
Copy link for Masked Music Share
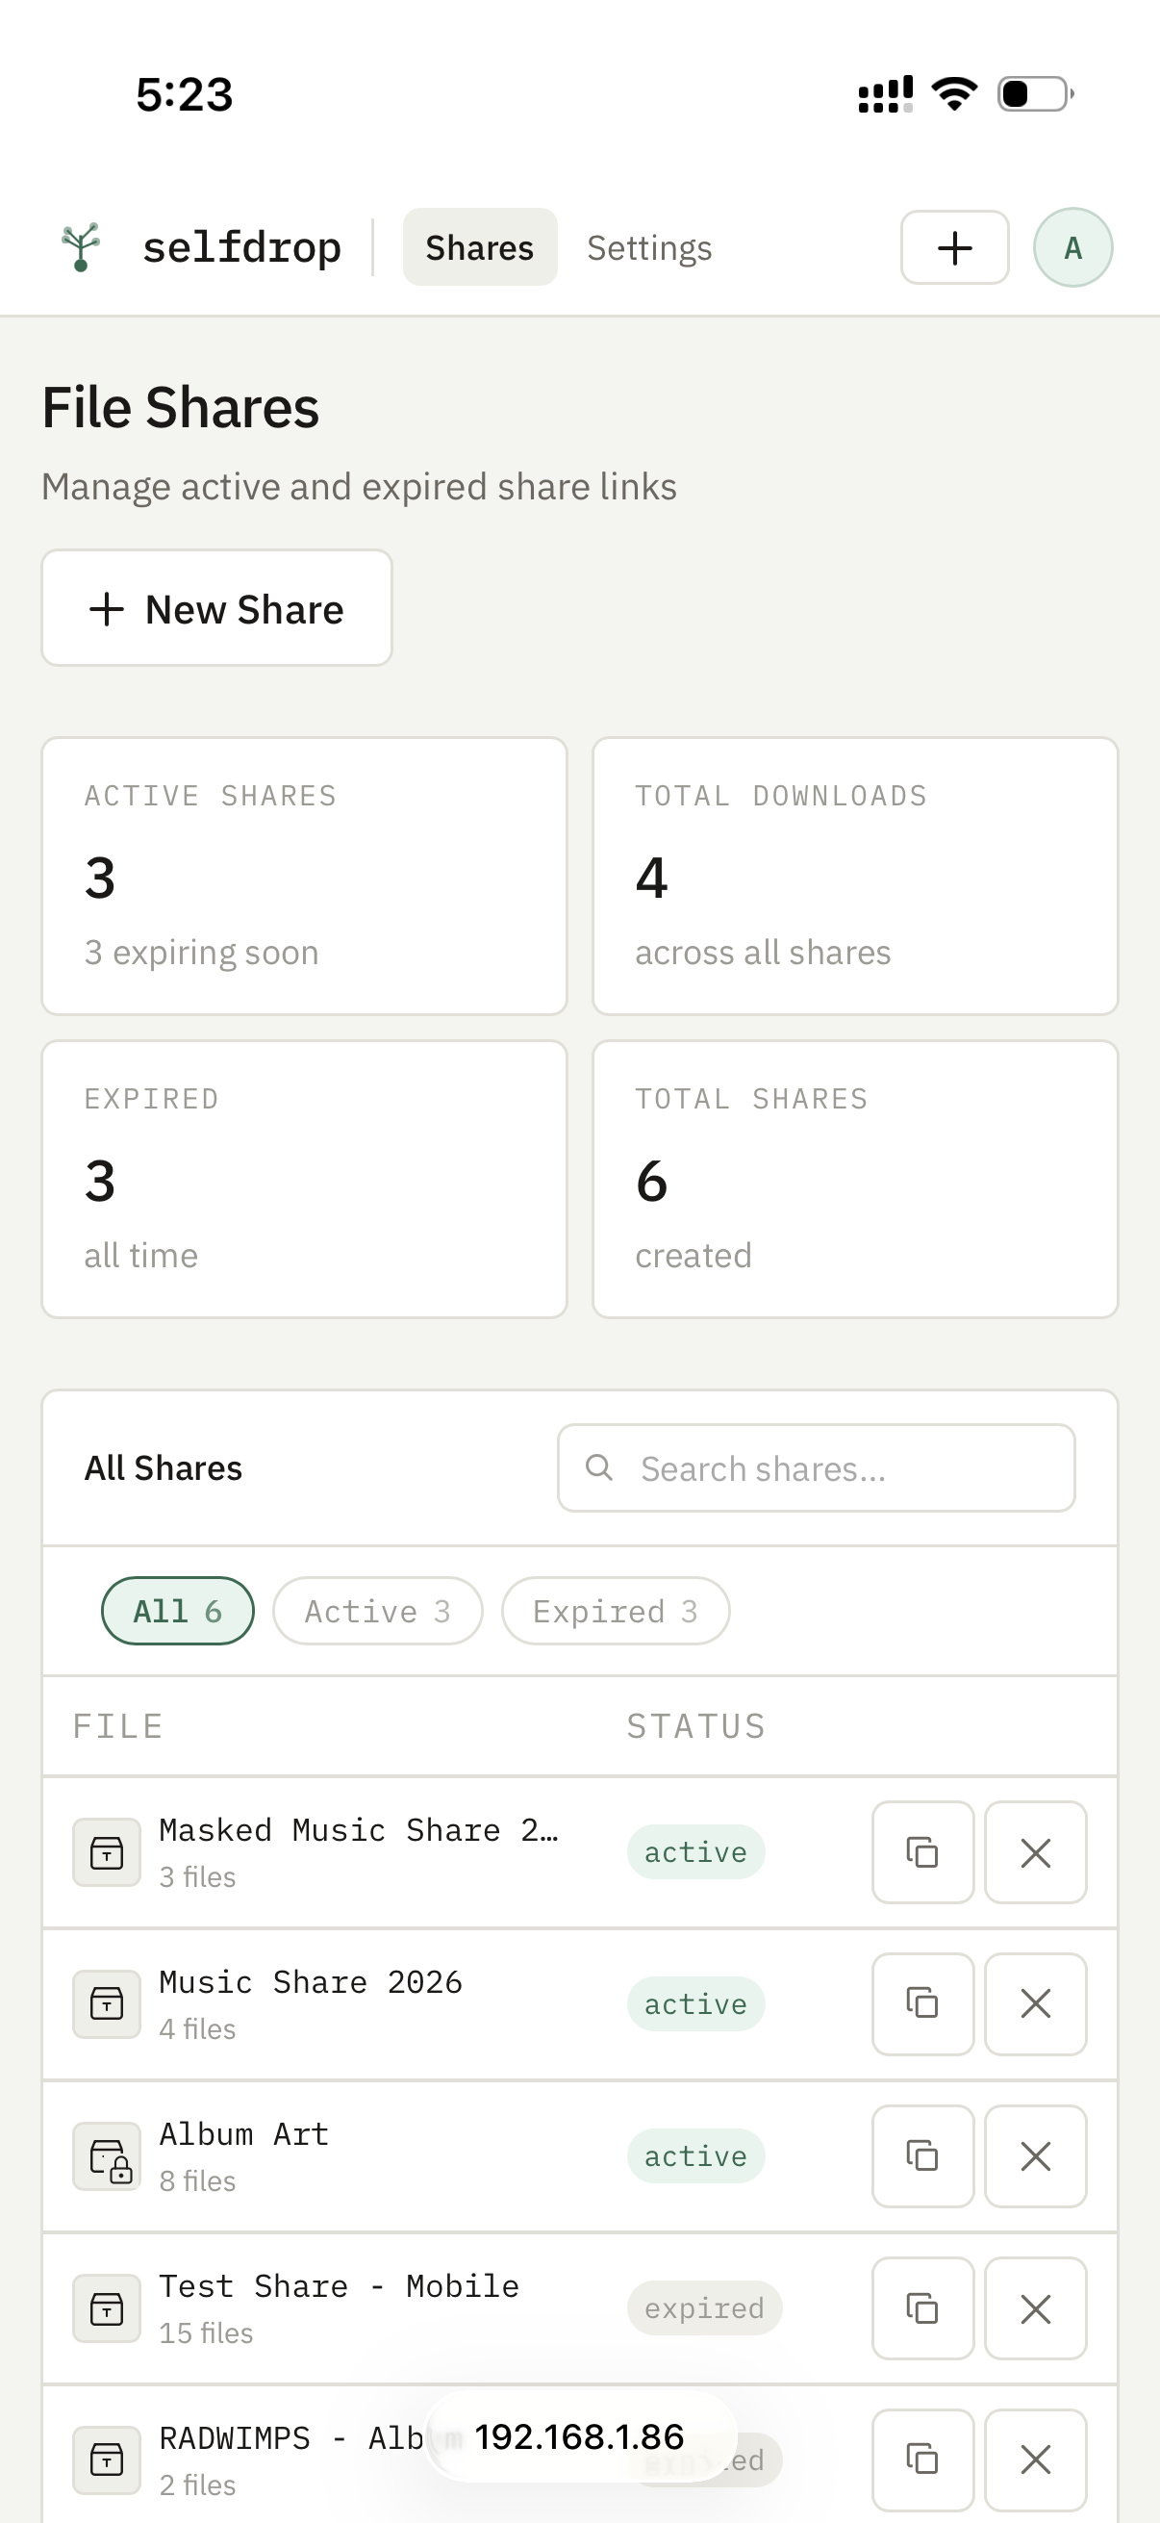click(922, 1852)
